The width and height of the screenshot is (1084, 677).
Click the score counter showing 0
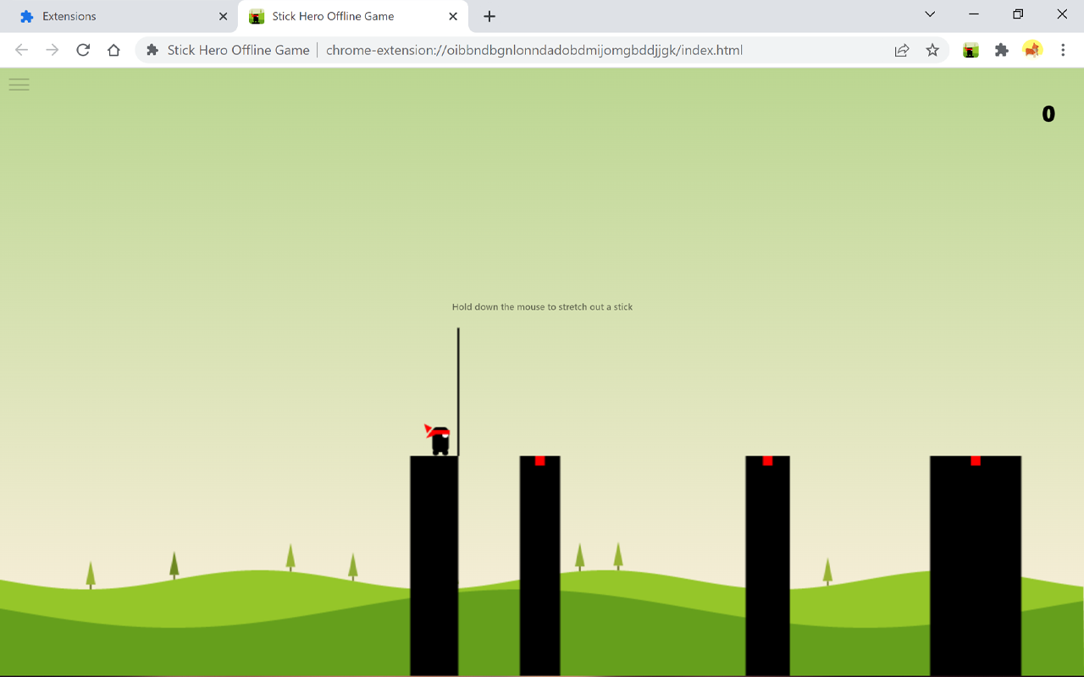click(1048, 114)
